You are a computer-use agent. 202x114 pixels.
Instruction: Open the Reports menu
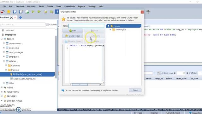[81, 6]
